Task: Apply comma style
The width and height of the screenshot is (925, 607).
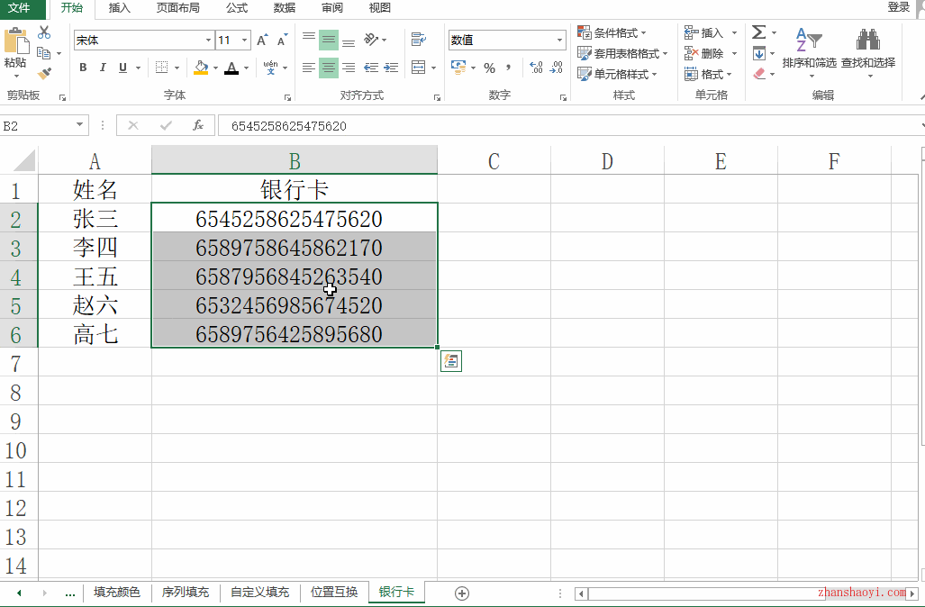Action: click(x=508, y=68)
